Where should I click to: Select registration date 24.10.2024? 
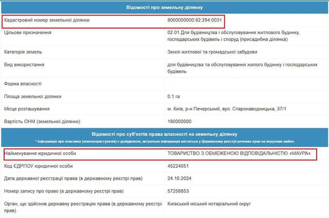click(x=179, y=178)
